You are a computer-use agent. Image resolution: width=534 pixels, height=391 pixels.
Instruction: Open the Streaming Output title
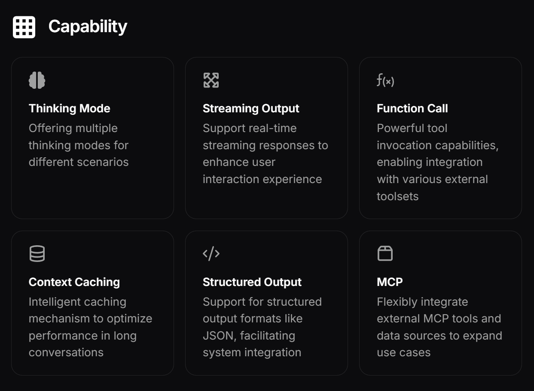251,108
